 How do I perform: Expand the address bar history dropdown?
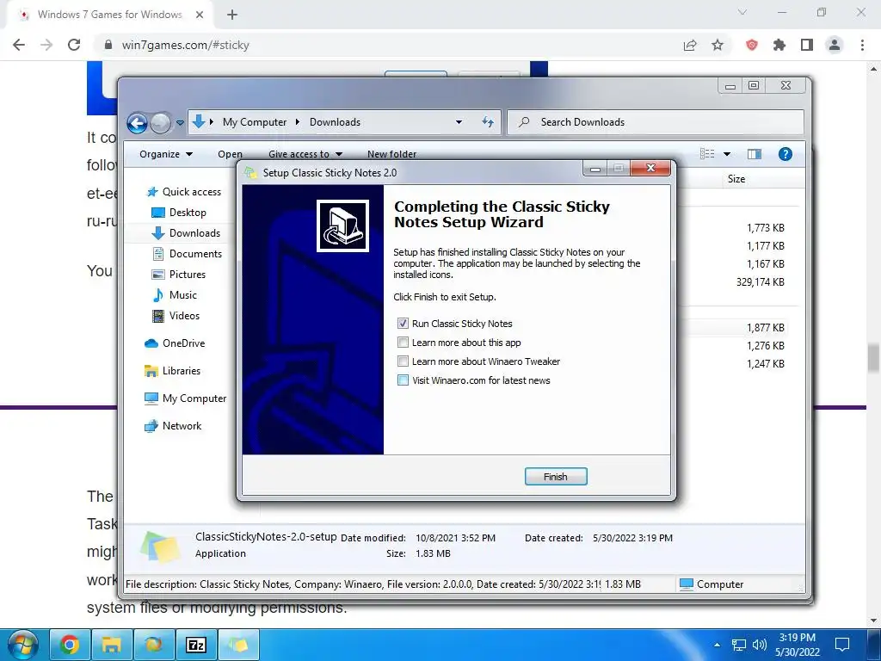459,122
